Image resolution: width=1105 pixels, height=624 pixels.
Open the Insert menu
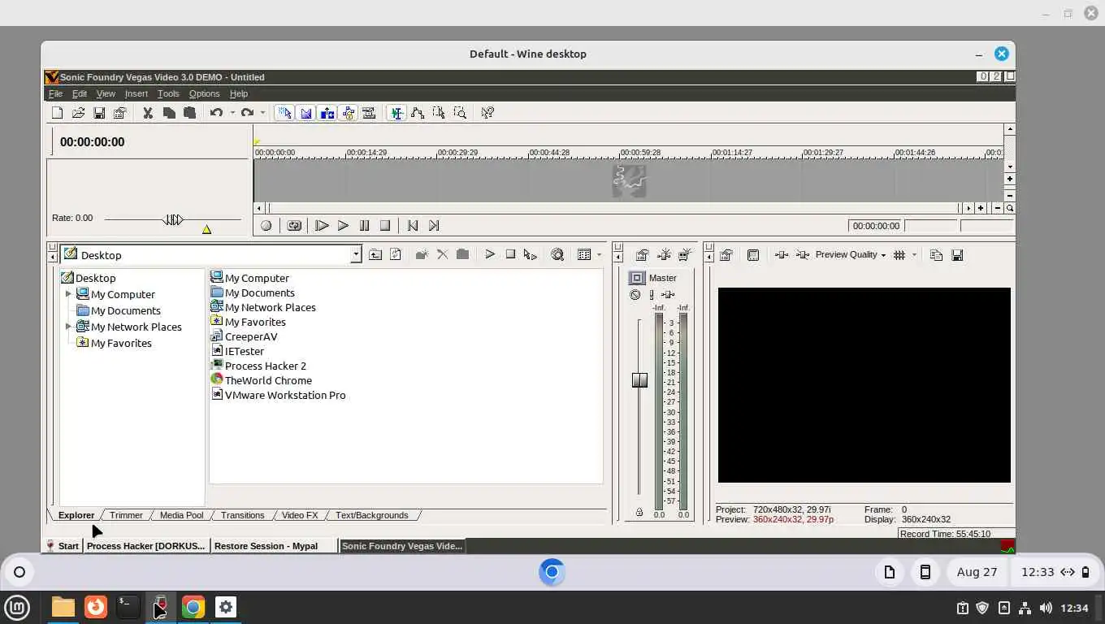pyautogui.click(x=136, y=93)
